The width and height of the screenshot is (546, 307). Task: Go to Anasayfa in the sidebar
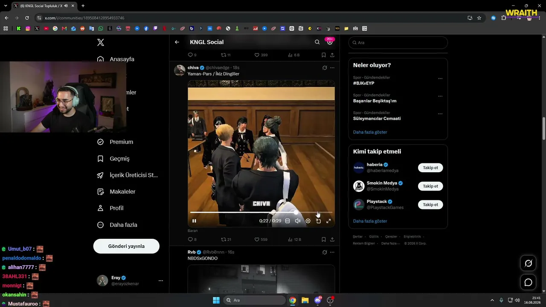pos(116,59)
